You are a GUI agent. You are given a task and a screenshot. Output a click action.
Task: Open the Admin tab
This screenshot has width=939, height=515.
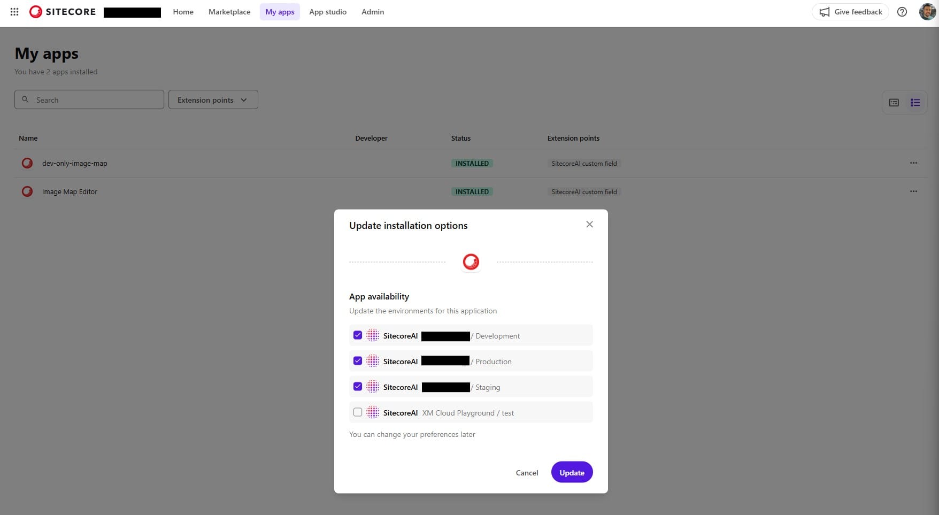click(x=373, y=12)
